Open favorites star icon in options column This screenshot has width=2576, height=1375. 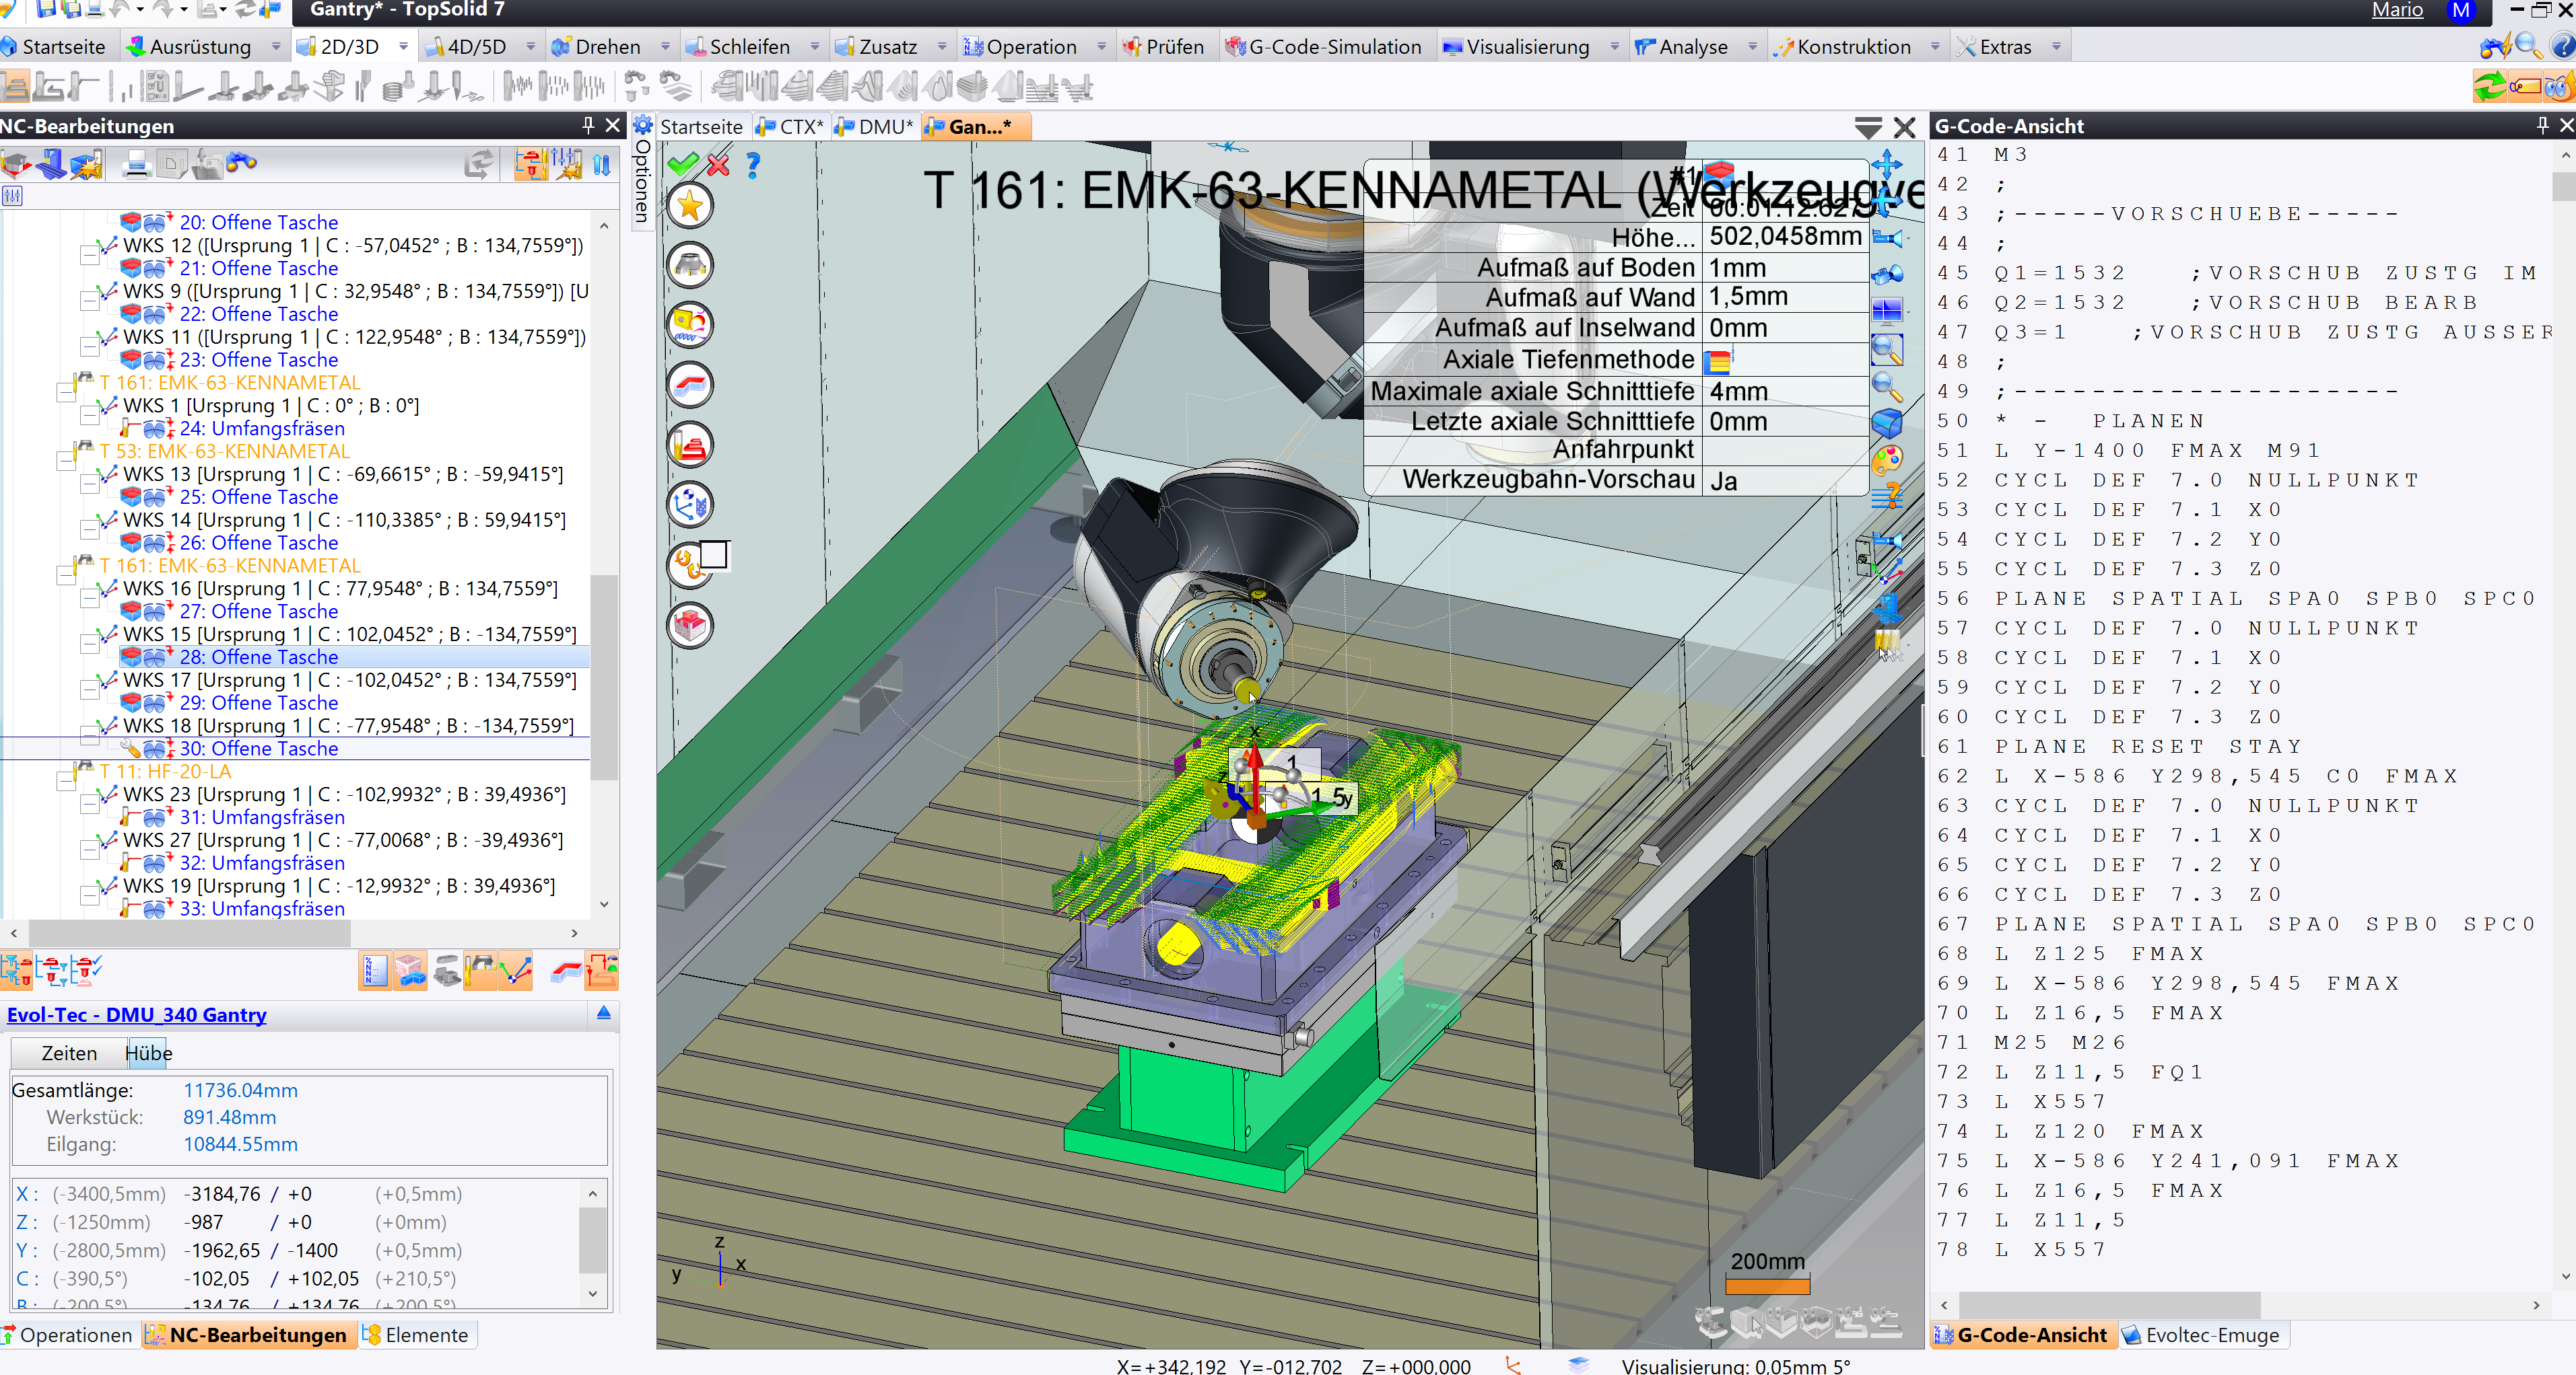689,206
